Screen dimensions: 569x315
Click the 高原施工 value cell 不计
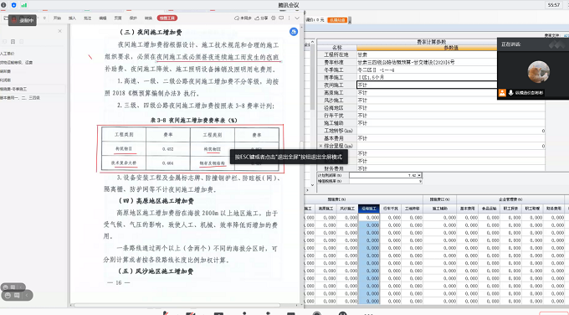click(x=427, y=93)
